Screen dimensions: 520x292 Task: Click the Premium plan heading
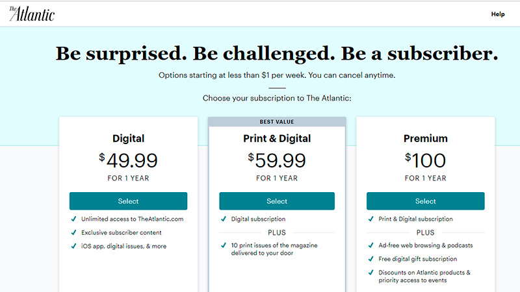[x=425, y=138]
